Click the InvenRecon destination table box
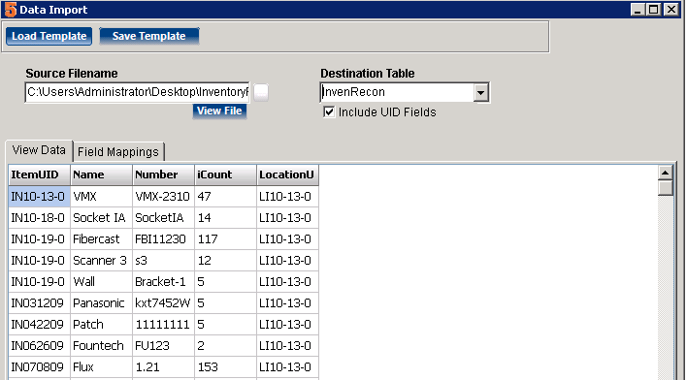 point(397,92)
